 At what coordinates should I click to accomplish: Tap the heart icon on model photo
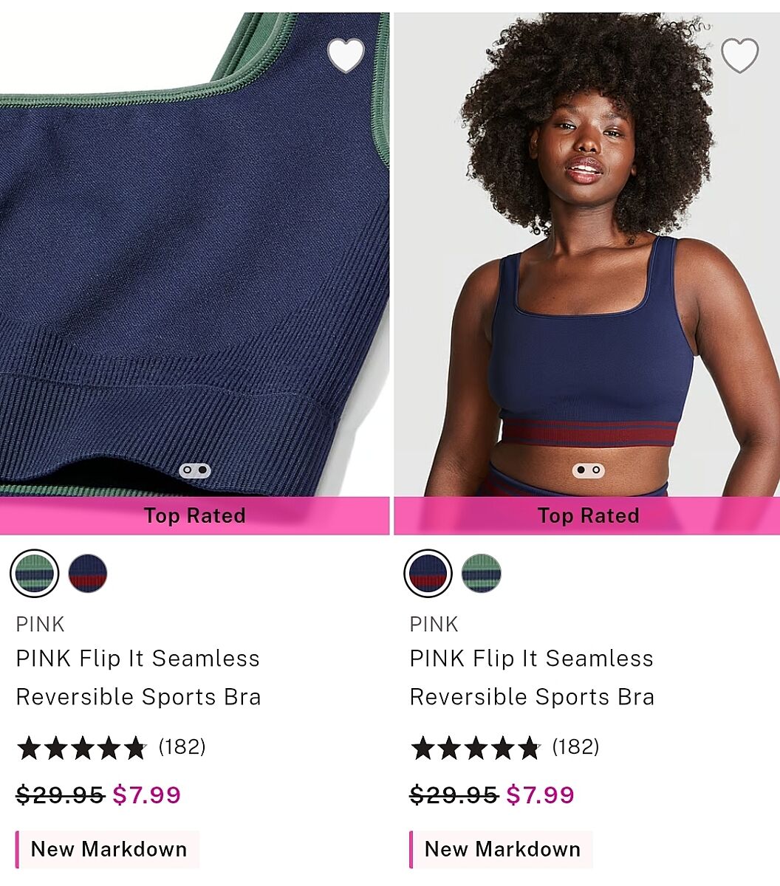coord(739,55)
